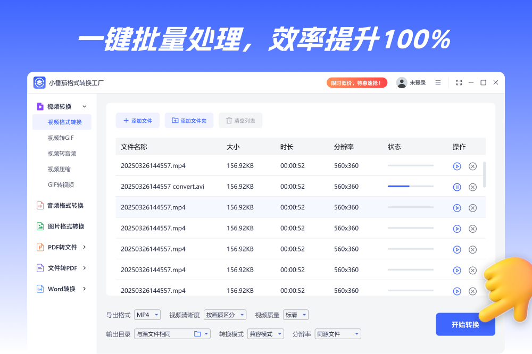Click the 开始转换 button

pos(465,324)
